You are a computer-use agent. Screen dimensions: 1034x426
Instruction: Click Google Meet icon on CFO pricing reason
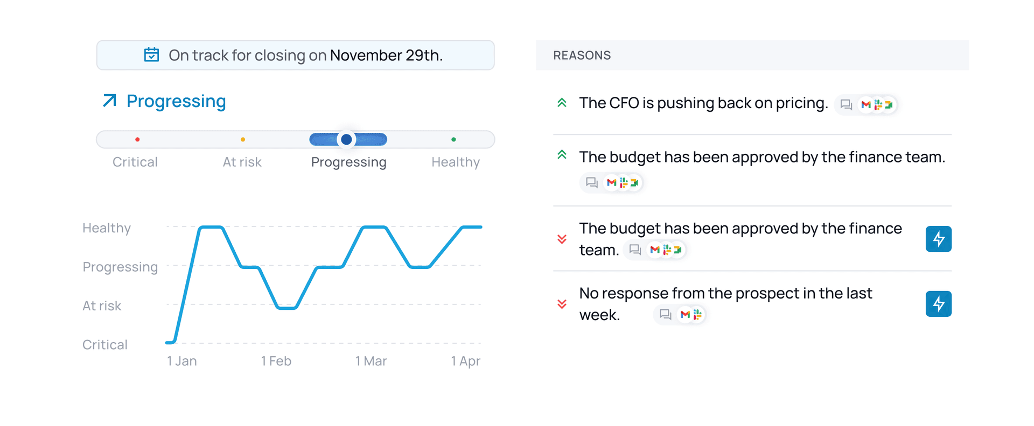click(x=889, y=104)
